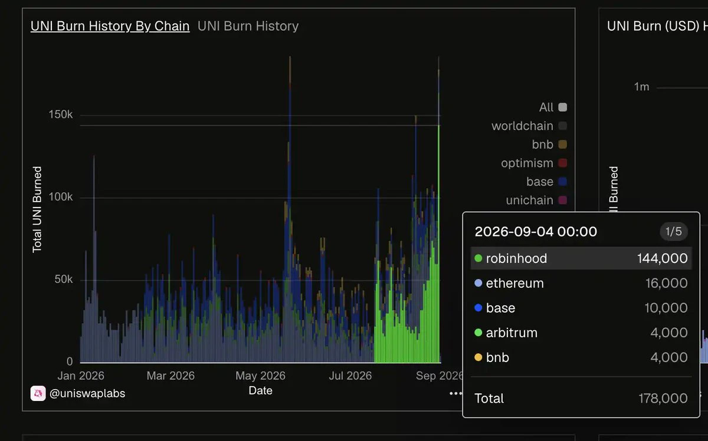Toggle unichain series in the legend
The image size is (708, 441).
tap(536, 200)
